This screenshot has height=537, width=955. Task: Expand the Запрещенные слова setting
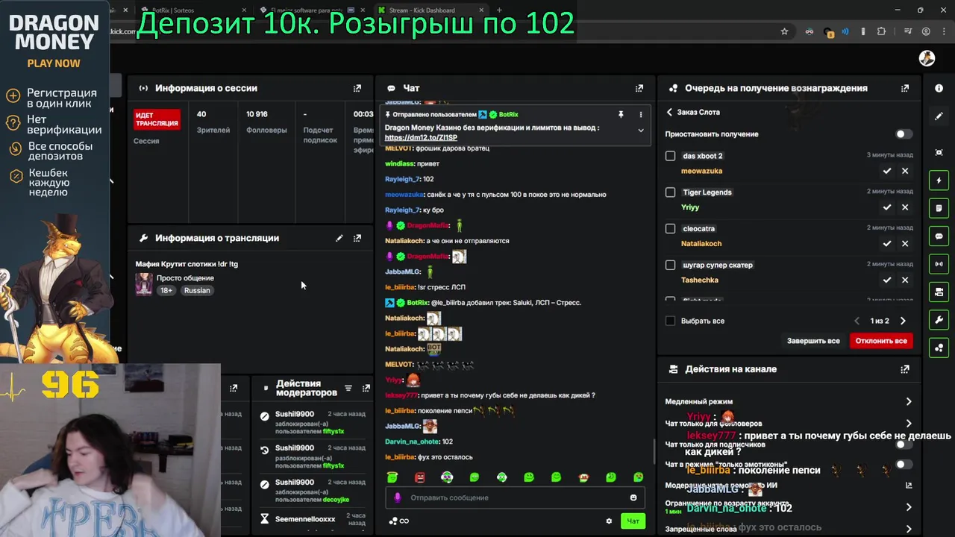[908, 529]
